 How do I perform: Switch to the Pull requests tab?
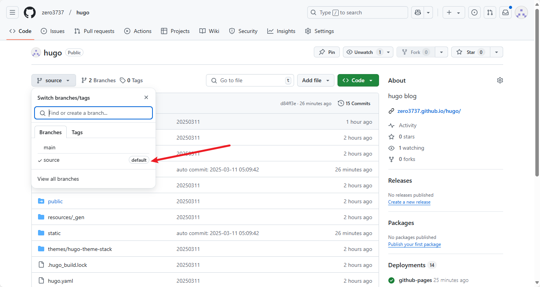coord(94,31)
